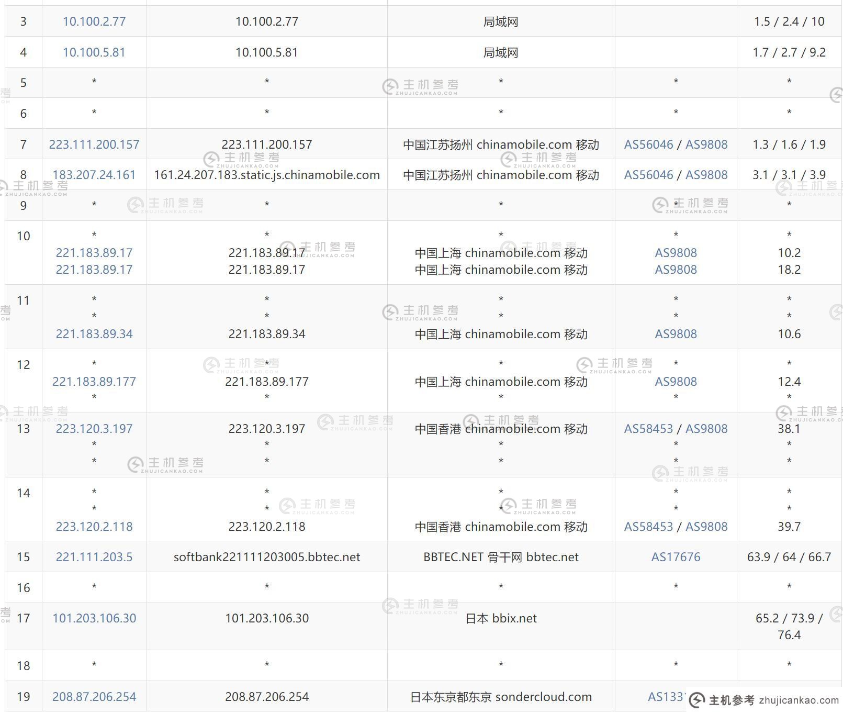Open AS56046 link in hop 8 row
843x713 pixels.
648,175
